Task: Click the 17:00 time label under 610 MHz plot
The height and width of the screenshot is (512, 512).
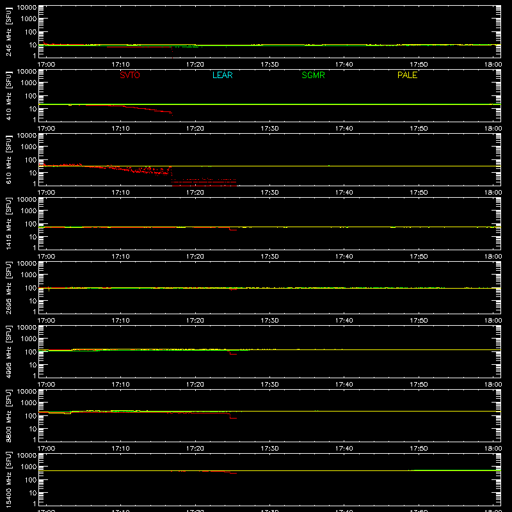Action: (46, 193)
